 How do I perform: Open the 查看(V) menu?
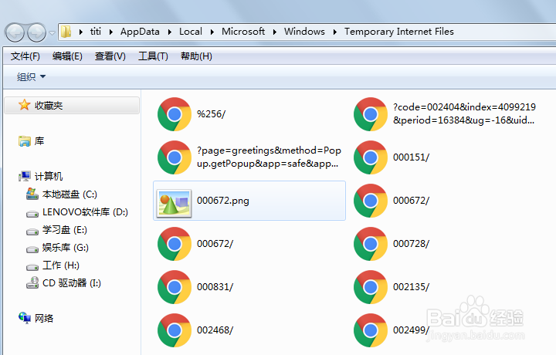(110, 56)
